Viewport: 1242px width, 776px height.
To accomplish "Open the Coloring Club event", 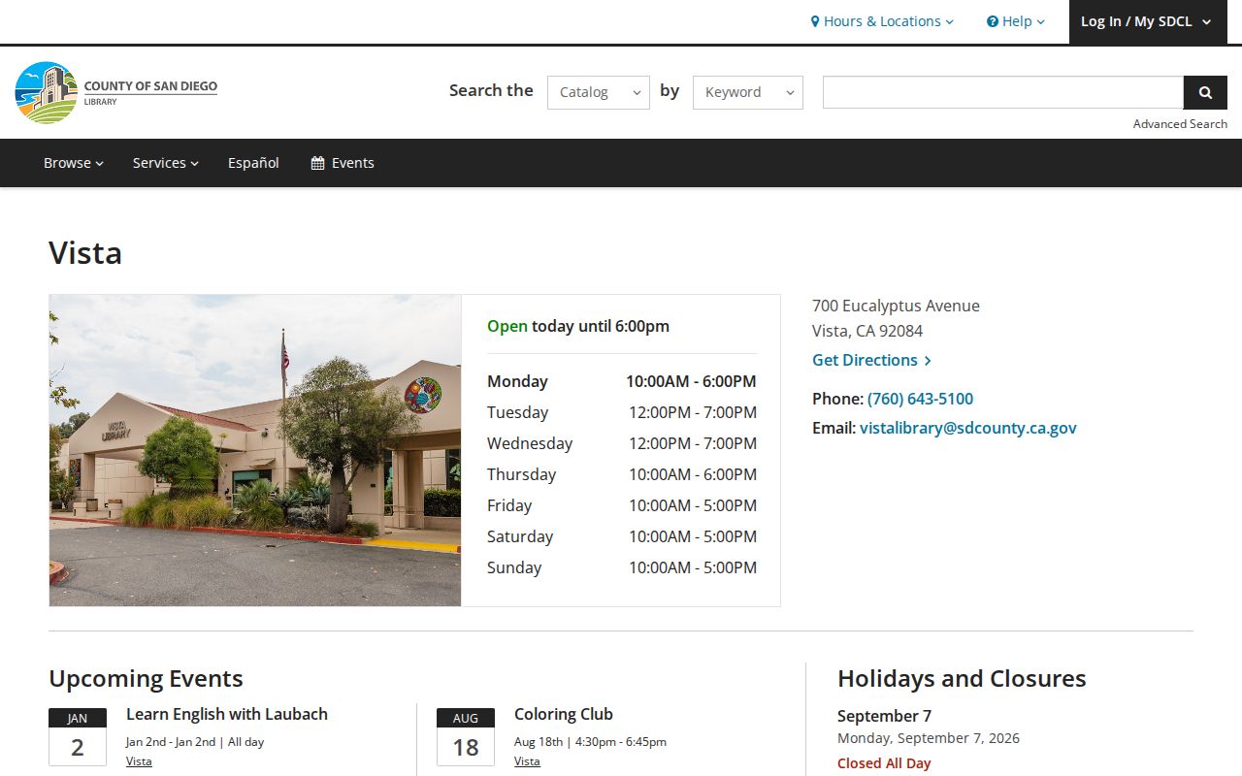I will 564,714.
